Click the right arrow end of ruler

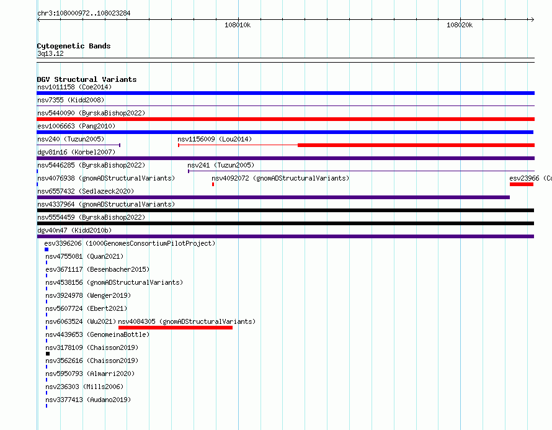(532, 20)
